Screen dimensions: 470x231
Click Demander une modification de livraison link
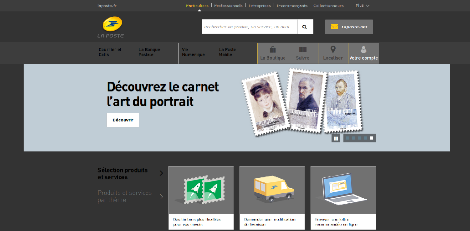[270, 222]
